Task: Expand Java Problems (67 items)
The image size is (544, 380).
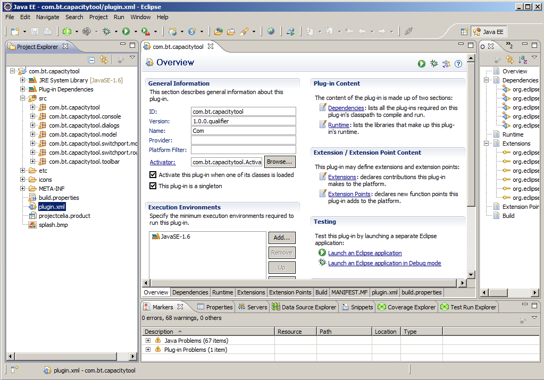Action: (x=148, y=341)
